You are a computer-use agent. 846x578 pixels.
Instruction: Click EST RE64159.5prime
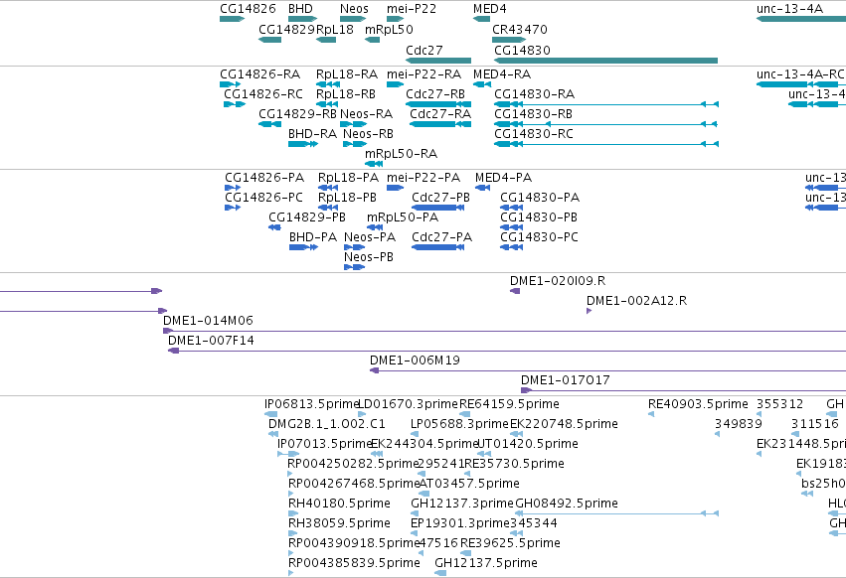click(x=464, y=415)
